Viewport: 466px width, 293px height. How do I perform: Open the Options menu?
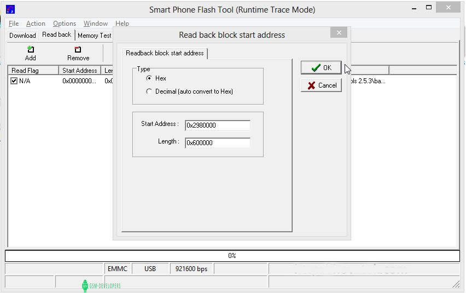(65, 24)
